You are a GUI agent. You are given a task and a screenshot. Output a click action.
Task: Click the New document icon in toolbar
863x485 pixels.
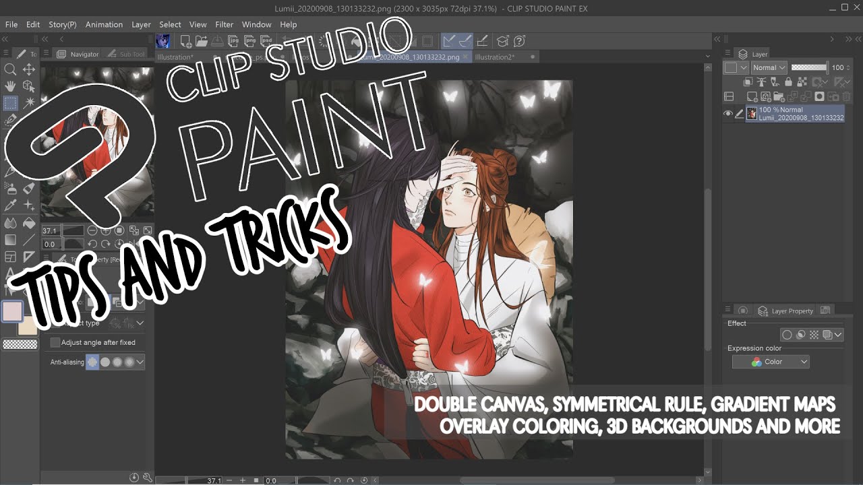coord(185,41)
